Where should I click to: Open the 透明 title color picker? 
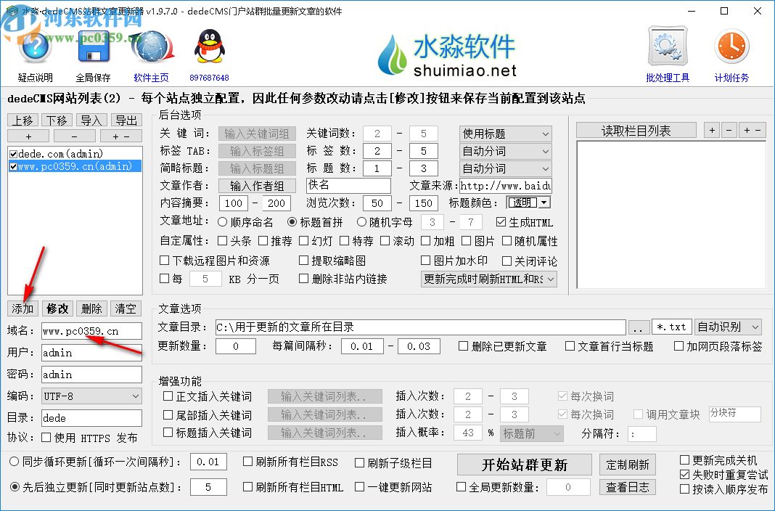(x=528, y=203)
